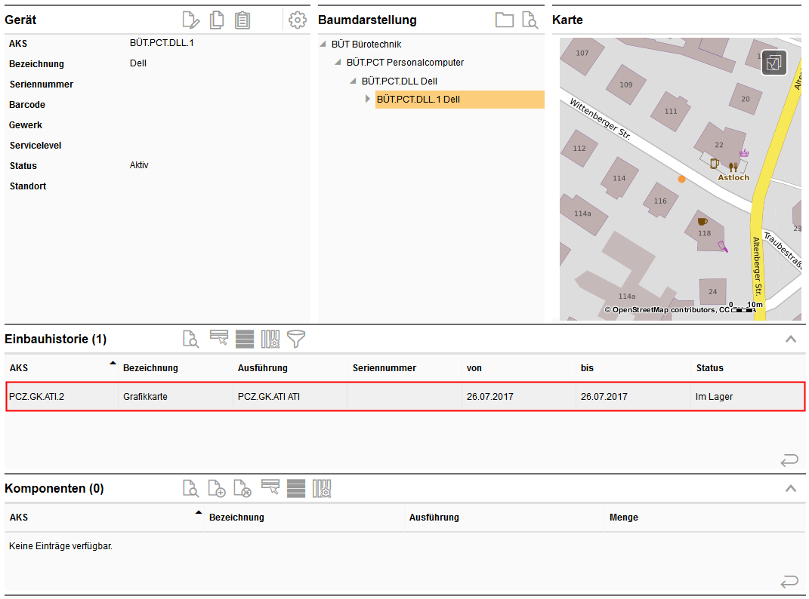Image resolution: width=809 pixels, height=599 pixels.
Task: Collapse the BÜT Bürotechnik tree node
Action: [323, 45]
